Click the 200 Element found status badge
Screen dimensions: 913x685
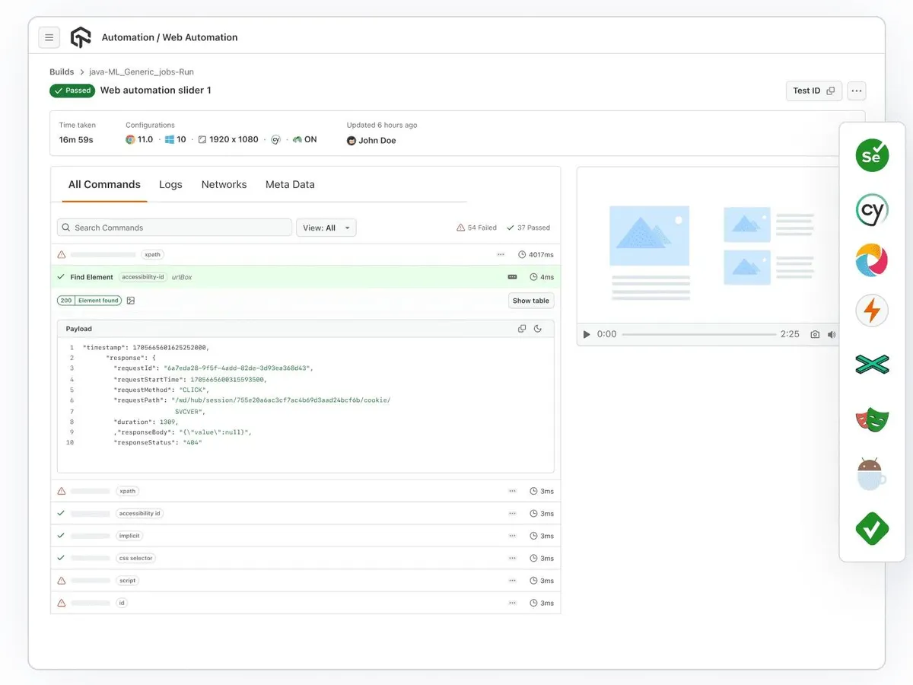pyautogui.click(x=89, y=301)
